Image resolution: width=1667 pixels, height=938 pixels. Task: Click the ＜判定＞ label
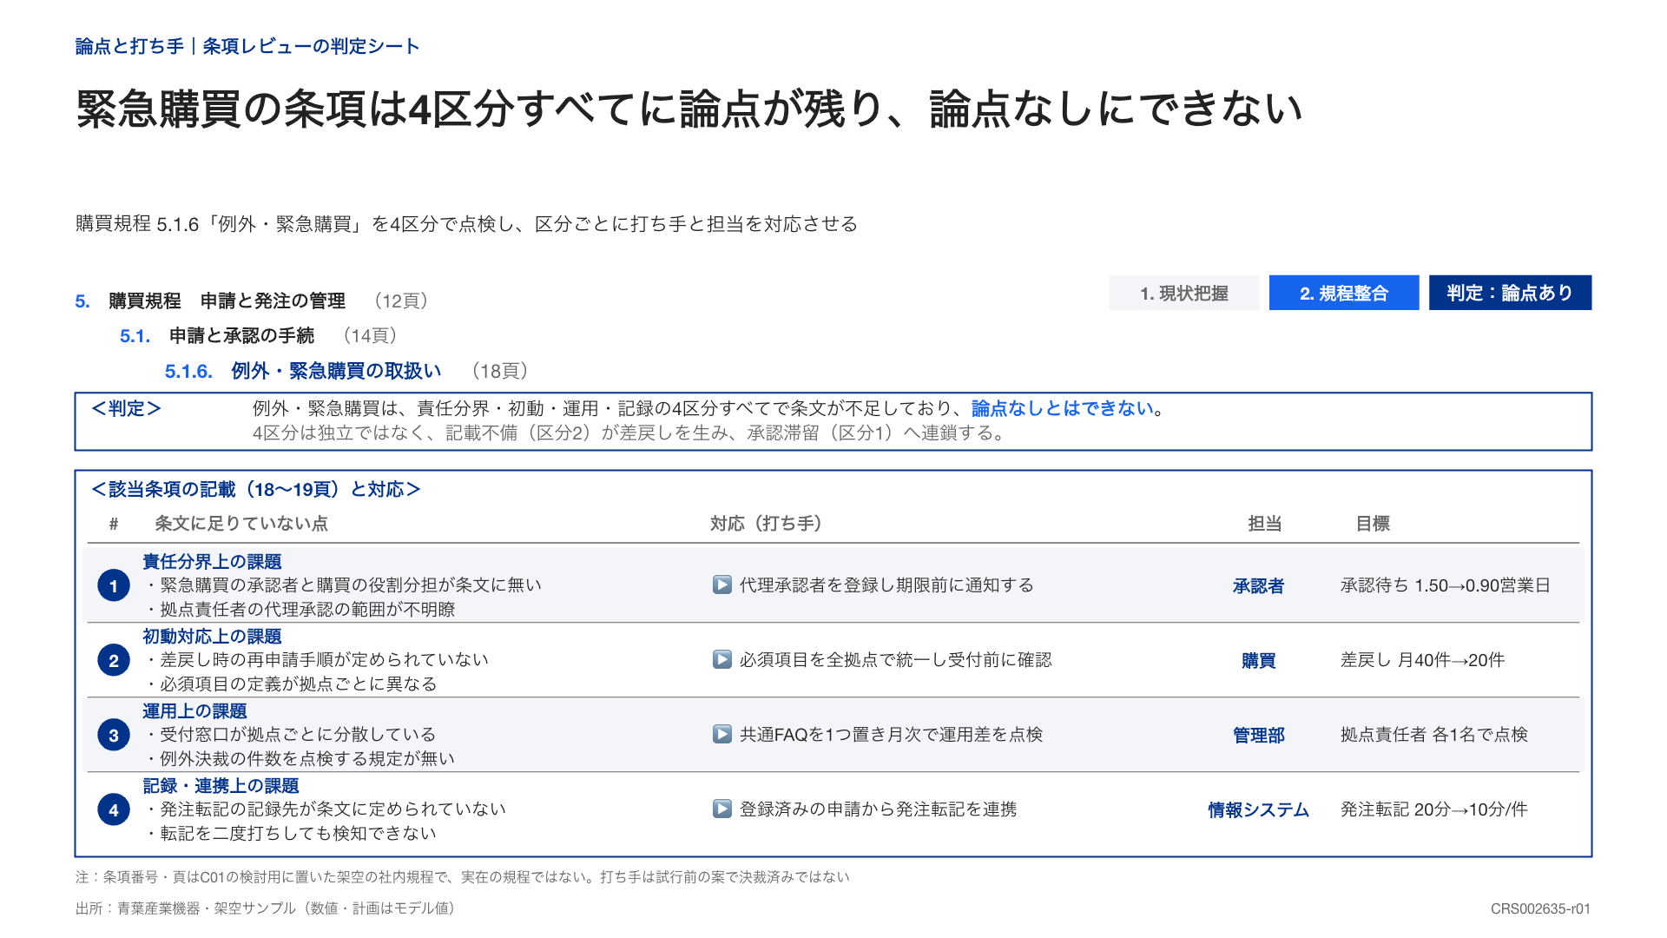126,408
